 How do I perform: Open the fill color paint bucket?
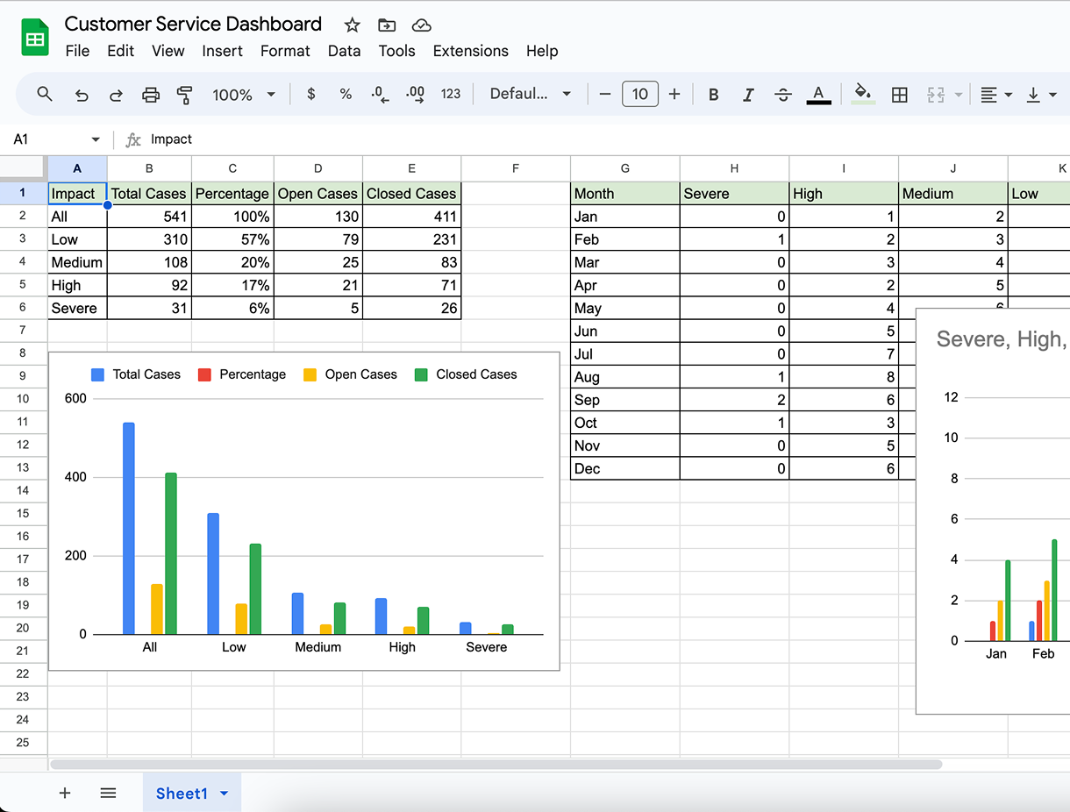[863, 93]
